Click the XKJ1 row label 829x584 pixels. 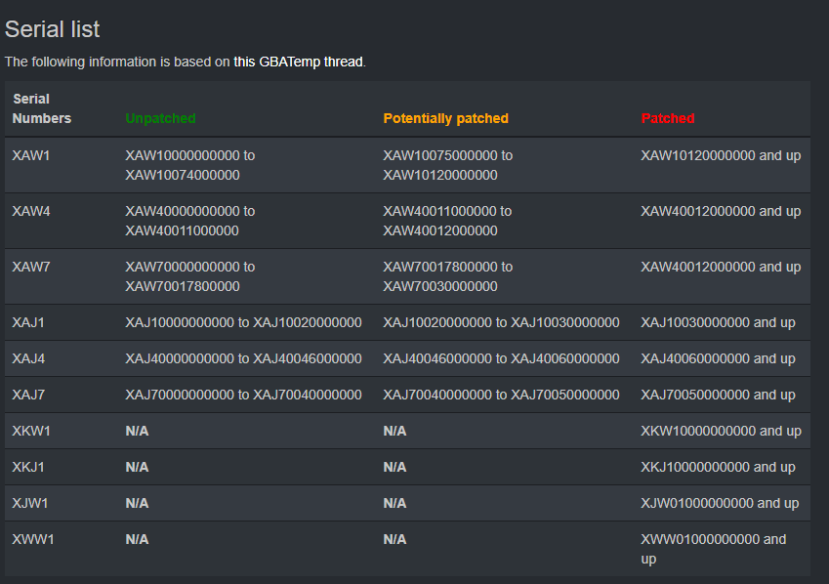click(x=28, y=467)
